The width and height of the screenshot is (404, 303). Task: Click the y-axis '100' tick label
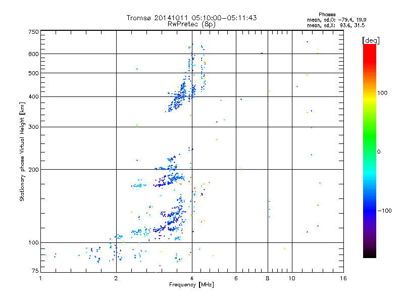pos(33,242)
